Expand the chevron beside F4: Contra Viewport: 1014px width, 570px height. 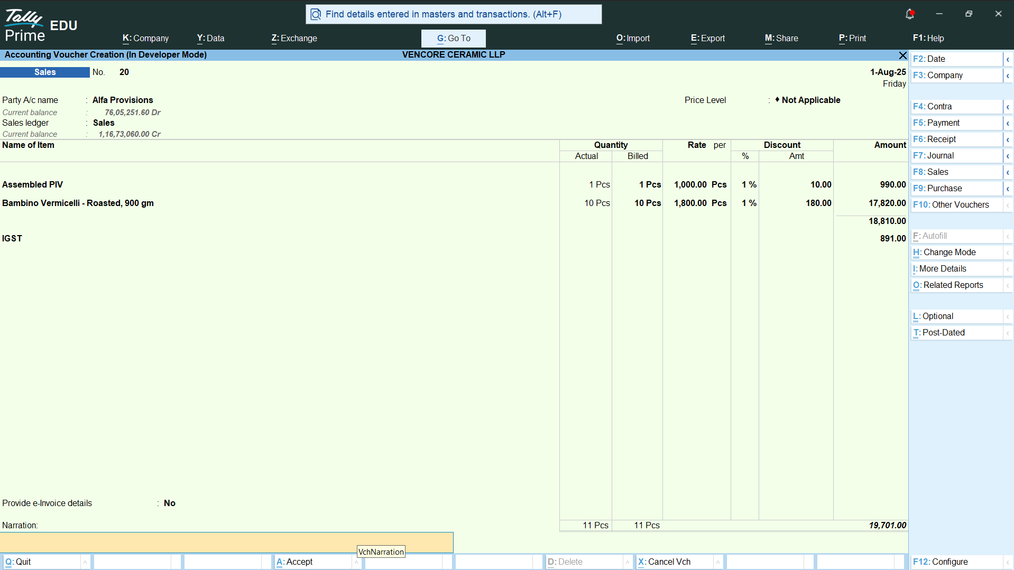[1008, 107]
